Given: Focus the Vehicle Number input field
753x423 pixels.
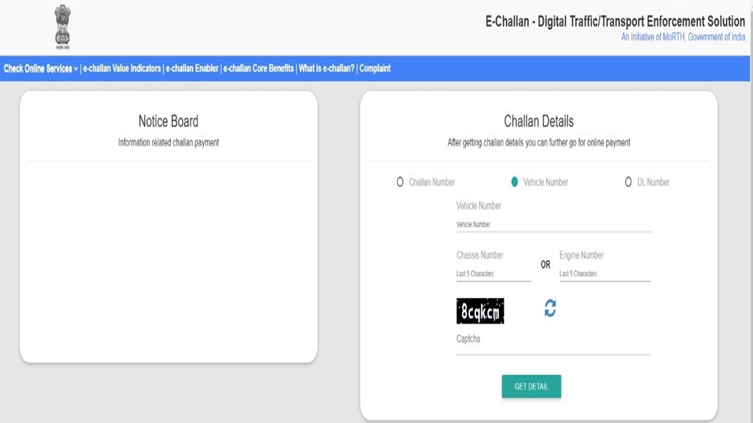Looking at the screenshot, I should coord(553,224).
